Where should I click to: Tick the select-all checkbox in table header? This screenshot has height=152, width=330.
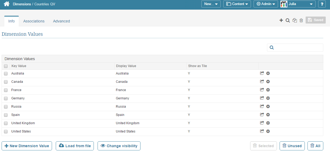coord(6,66)
